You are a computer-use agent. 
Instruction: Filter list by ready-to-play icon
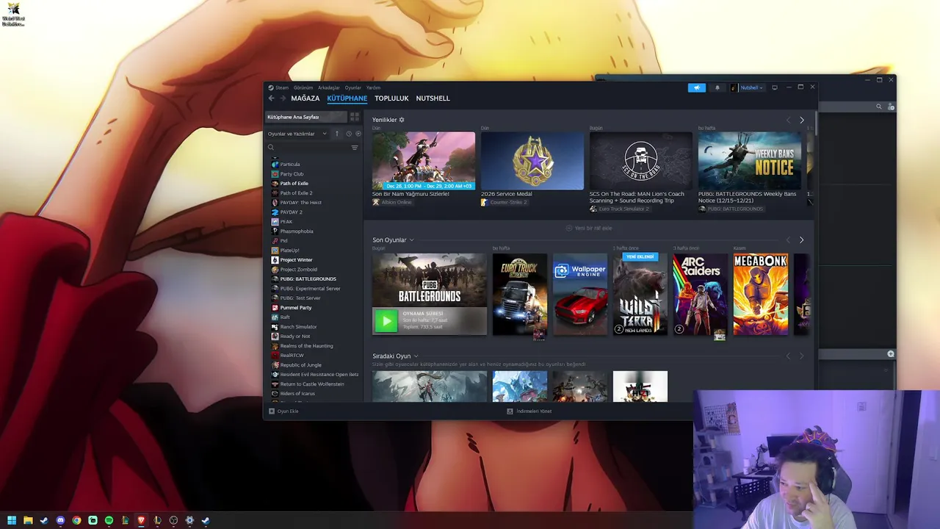pyautogui.click(x=358, y=134)
